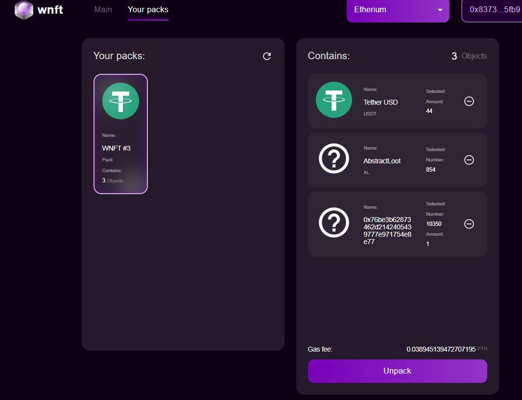The width and height of the screenshot is (522, 400).
Task: Click the WNFT #3 name text
Action: click(116, 148)
